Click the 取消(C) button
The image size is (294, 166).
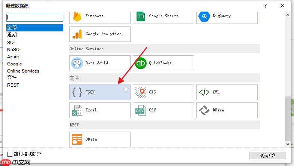pos(267,156)
